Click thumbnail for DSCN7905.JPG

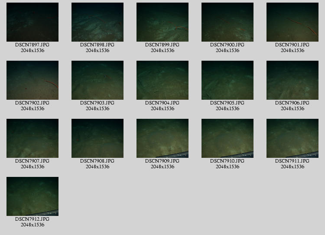[x=227, y=80]
